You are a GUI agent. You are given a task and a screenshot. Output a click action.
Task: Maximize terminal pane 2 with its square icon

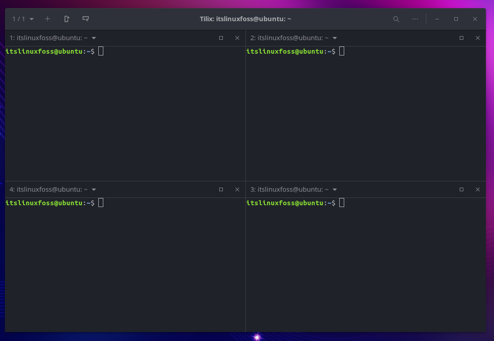click(x=462, y=38)
